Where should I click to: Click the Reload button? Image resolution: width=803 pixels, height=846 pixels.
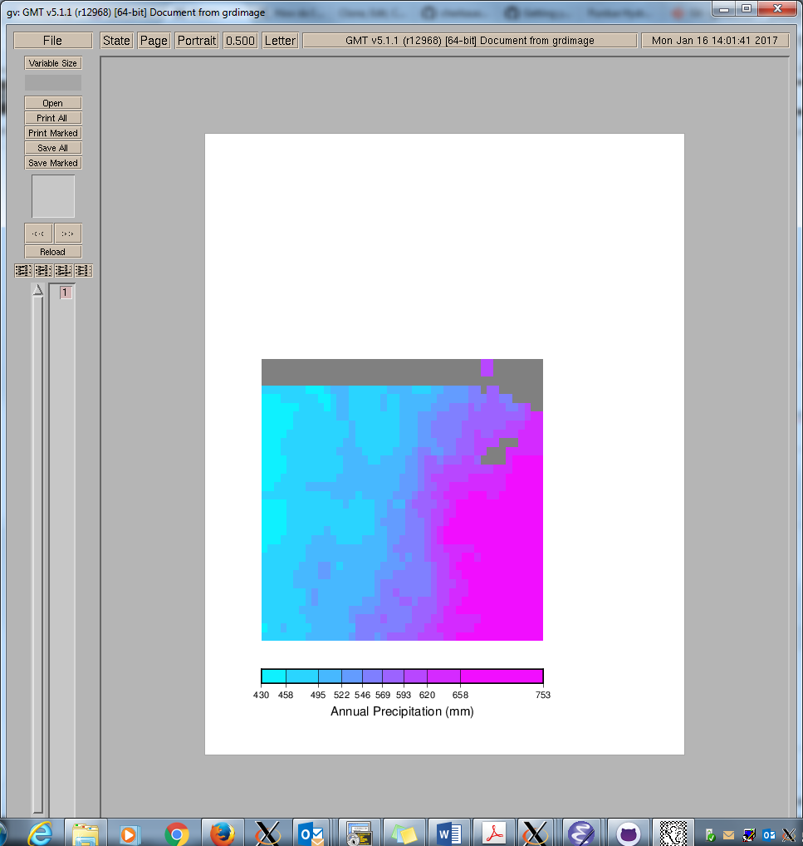[53, 252]
